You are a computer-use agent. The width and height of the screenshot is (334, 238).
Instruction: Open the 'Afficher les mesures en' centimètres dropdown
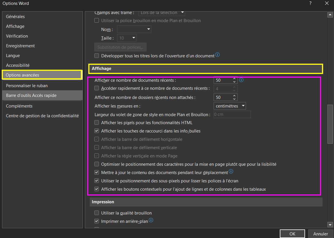point(230,106)
